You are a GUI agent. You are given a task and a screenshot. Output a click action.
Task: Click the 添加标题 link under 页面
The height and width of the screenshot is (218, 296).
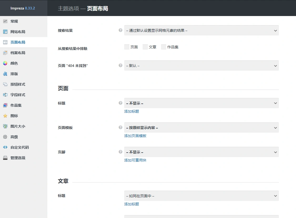(131, 111)
